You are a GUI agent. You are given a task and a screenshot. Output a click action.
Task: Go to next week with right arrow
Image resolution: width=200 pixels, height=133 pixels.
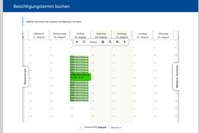[x=125, y=42]
